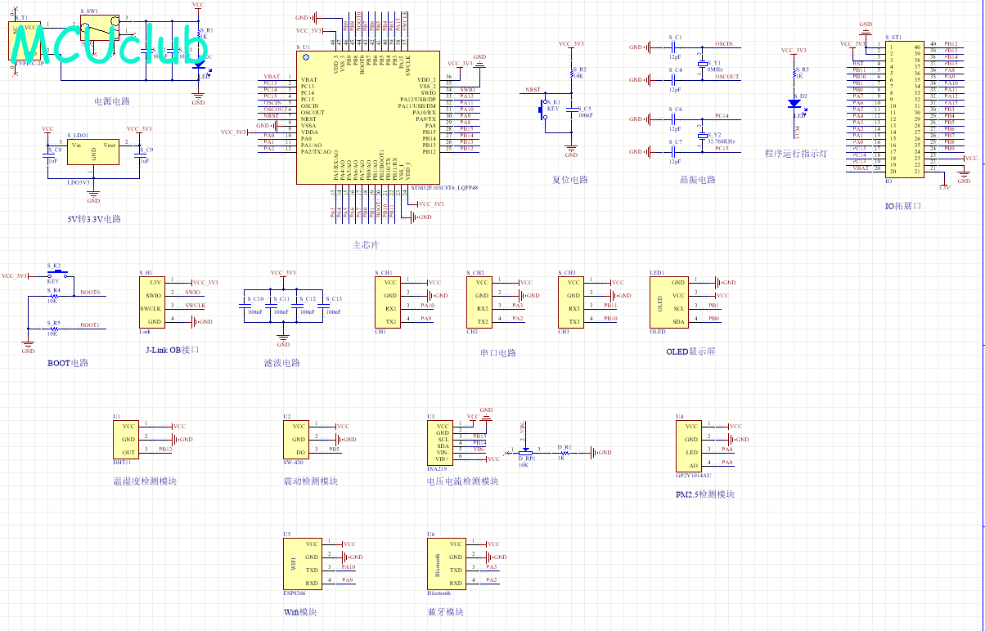
Task: Click the "蓝牙模块" label
Action: coord(445,611)
